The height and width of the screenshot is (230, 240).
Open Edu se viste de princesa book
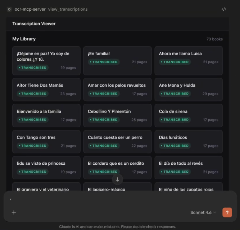[46, 168]
